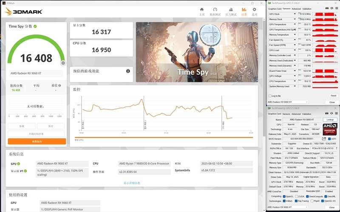This screenshot has height=212, width=340.
Task: Click info icon next to 最佳
Action: (59, 86)
